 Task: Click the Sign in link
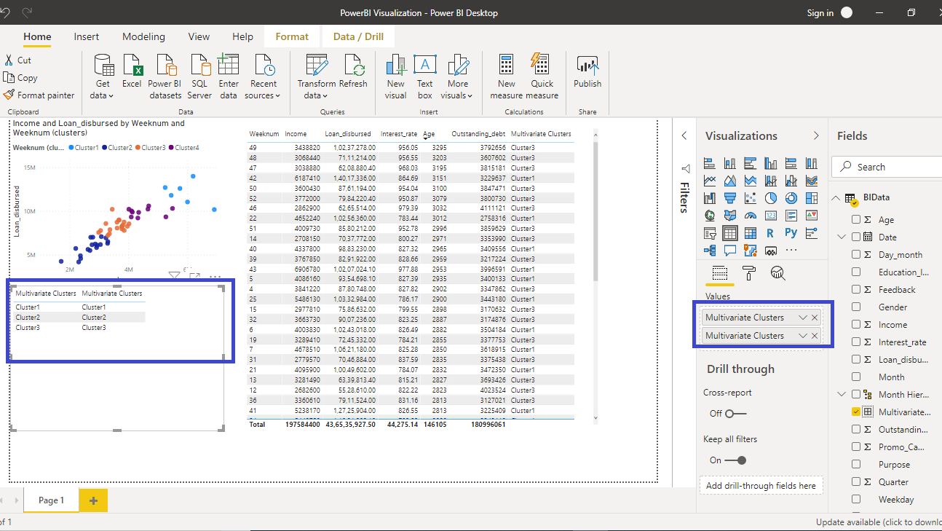820,12
